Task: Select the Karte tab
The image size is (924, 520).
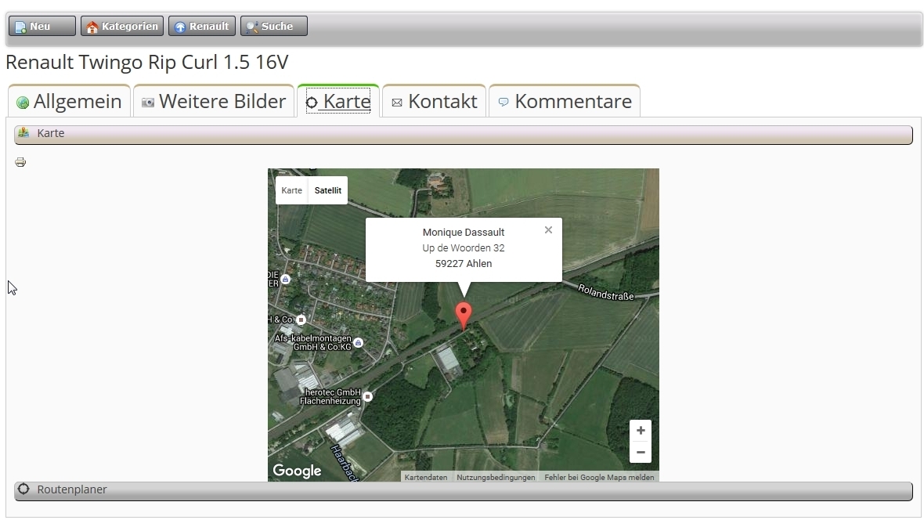Action: pyautogui.click(x=338, y=101)
